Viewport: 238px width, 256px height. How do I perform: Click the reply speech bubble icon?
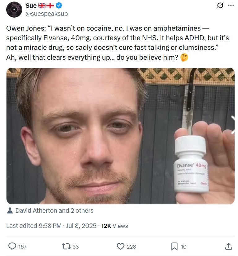[x=12, y=246]
